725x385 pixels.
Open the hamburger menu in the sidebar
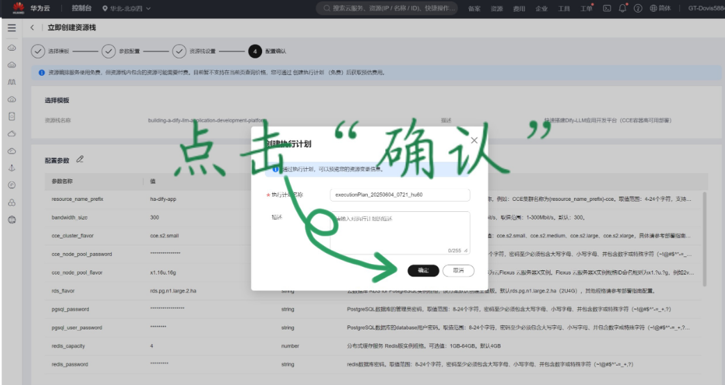click(x=11, y=27)
